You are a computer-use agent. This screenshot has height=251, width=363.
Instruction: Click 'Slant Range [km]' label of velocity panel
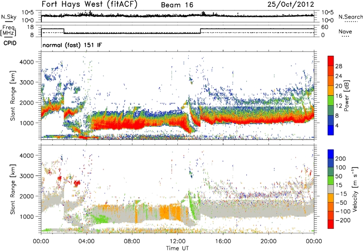point(13,189)
